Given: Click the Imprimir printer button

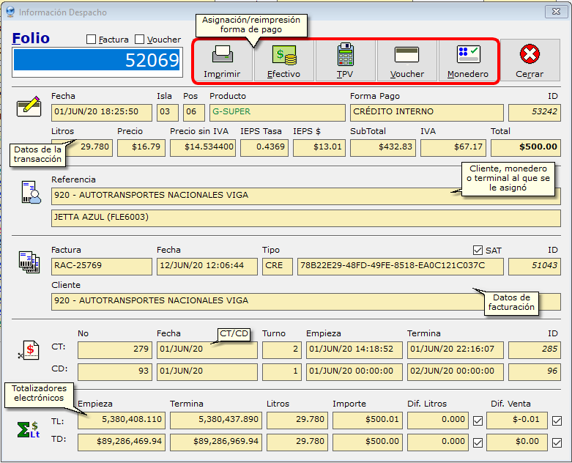Looking at the screenshot, I should pos(222,60).
